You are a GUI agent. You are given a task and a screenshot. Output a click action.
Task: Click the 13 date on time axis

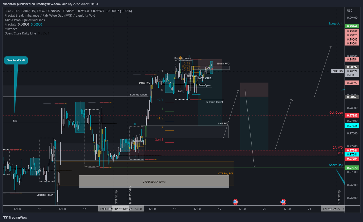coord(40,209)
